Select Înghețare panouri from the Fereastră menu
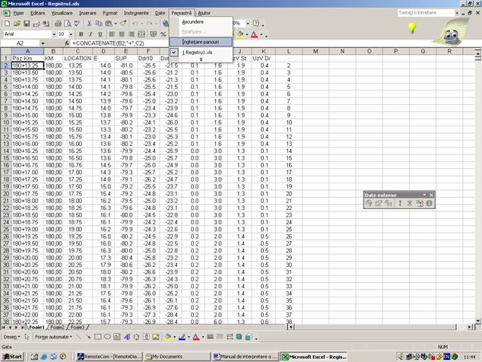This screenshot has width=482, height=362. point(201,41)
